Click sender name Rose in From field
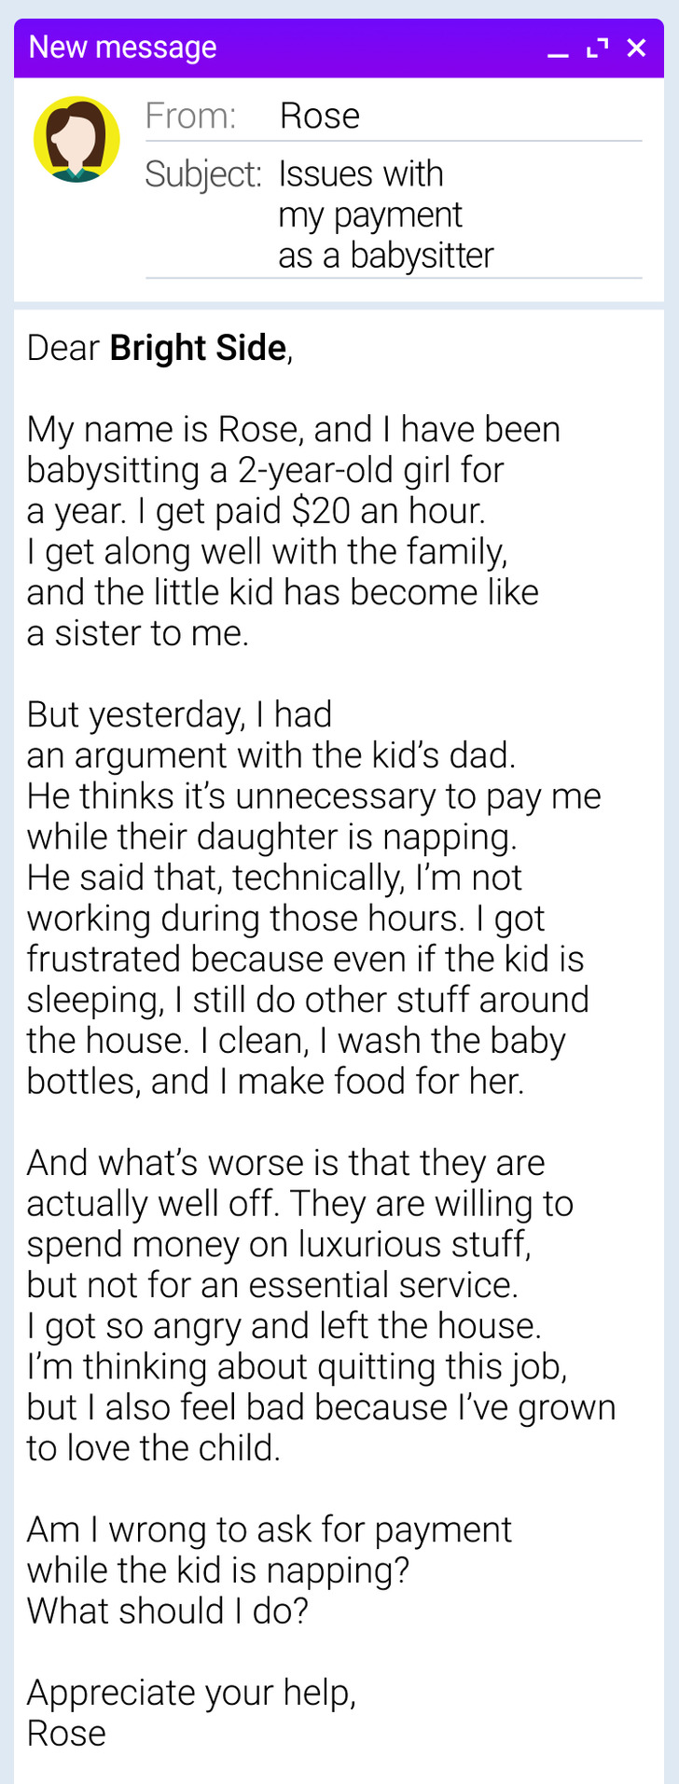679x1784 pixels. point(320,116)
